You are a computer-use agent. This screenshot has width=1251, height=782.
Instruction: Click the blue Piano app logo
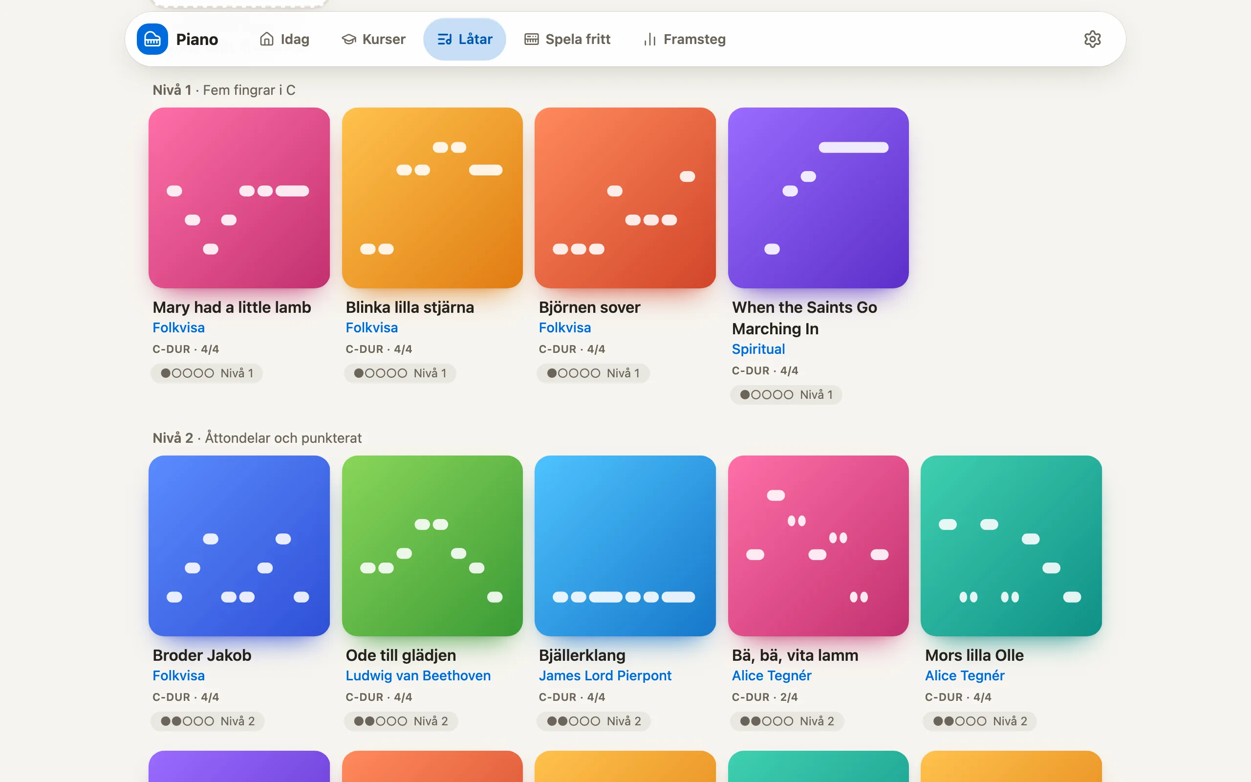[152, 39]
